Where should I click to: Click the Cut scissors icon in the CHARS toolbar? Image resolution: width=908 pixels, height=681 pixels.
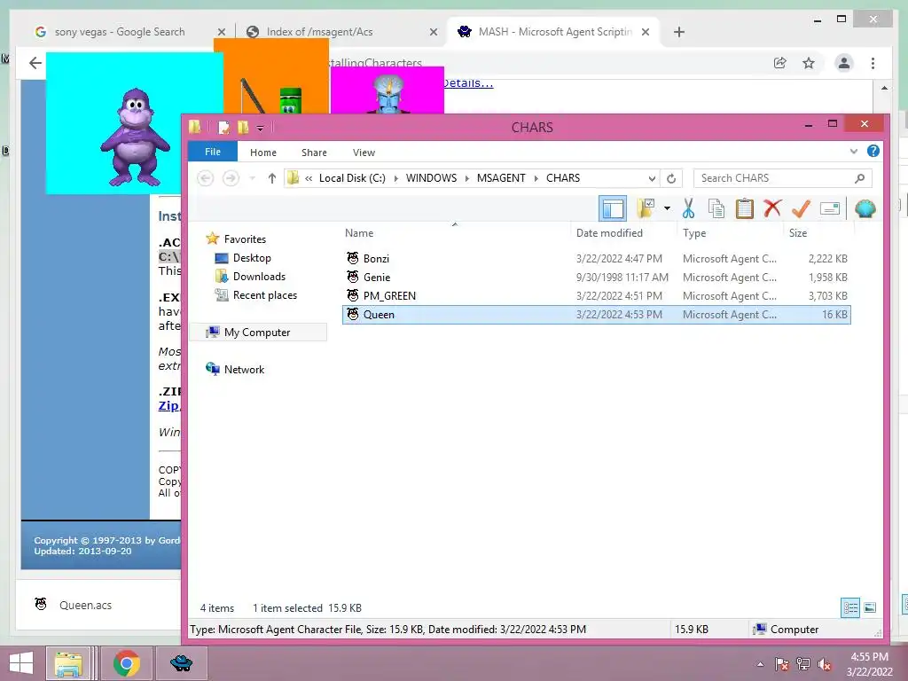point(688,208)
